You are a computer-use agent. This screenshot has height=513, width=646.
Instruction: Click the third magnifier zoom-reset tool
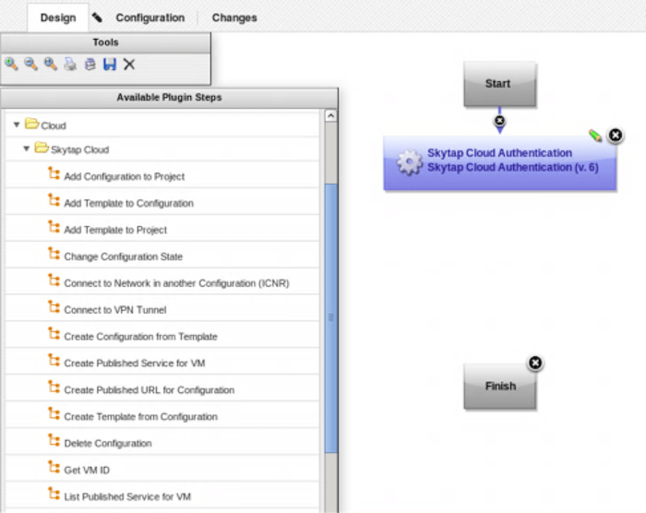(x=51, y=65)
